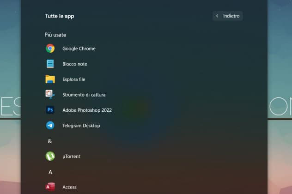Click the 'Adobe Photoshop 2022' label

(x=87, y=110)
